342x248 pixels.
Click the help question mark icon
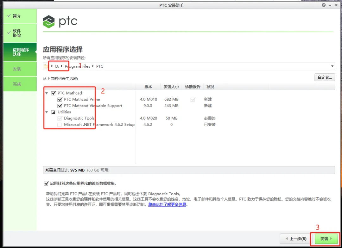point(323,5)
